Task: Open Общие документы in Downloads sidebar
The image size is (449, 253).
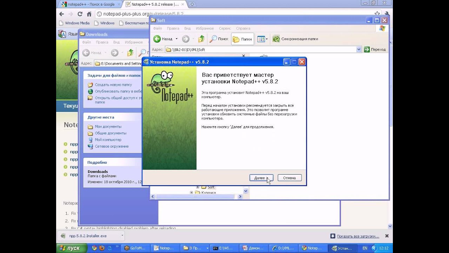Action: point(110,133)
